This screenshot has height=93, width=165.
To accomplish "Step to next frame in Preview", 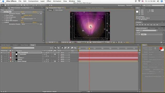I will tap(145, 25).
